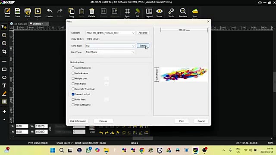Click the Copy toolbar icon
276x155 pixels.
[x=71, y=12]
